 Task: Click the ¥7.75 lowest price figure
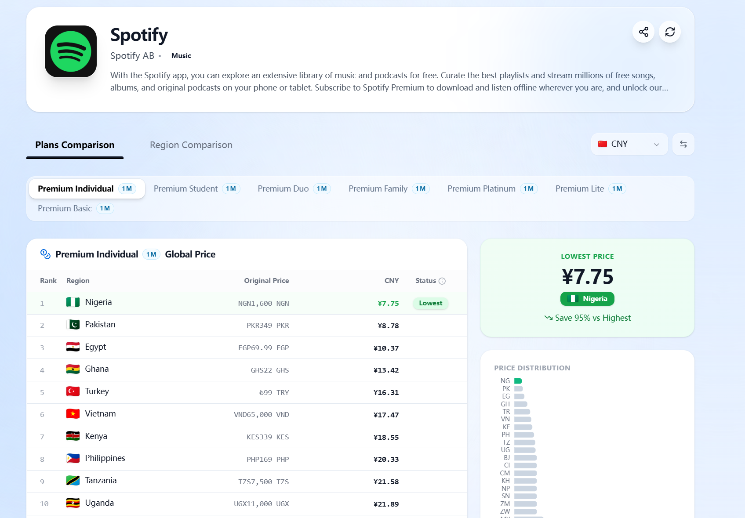pyautogui.click(x=587, y=277)
